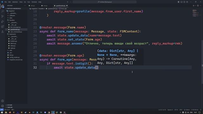This screenshot has height=114, width=203.
Task: Click the editor vertical scrollbar thumb
Action: [x=202, y=62]
